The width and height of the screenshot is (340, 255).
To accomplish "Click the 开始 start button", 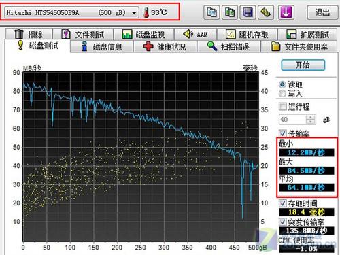I will pos(303,65).
